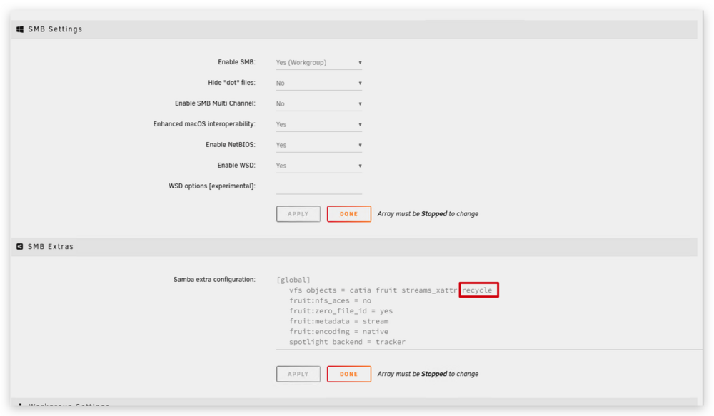
Task: Click "Array must be Stopped" note under SMB Extras
Action: (x=428, y=374)
